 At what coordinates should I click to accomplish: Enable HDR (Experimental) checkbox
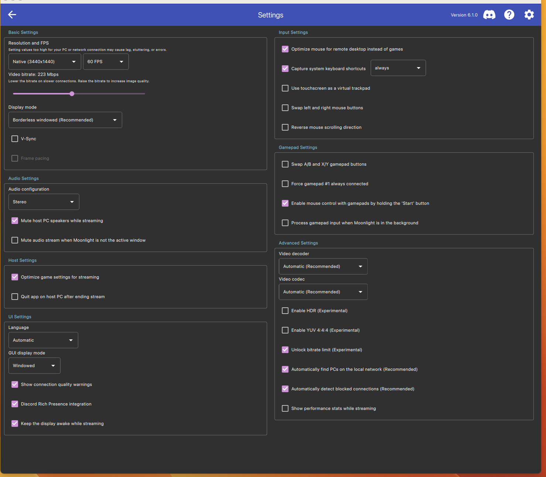point(285,311)
